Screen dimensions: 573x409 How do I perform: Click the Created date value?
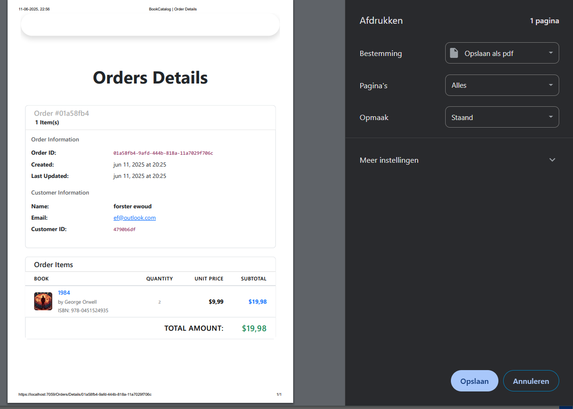140,165
